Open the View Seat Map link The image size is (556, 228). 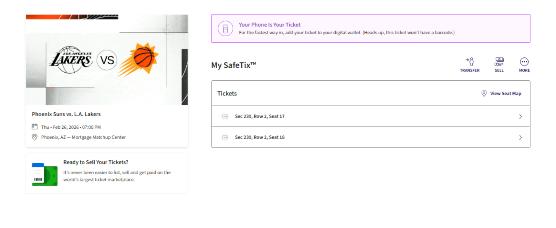coord(506,93)
